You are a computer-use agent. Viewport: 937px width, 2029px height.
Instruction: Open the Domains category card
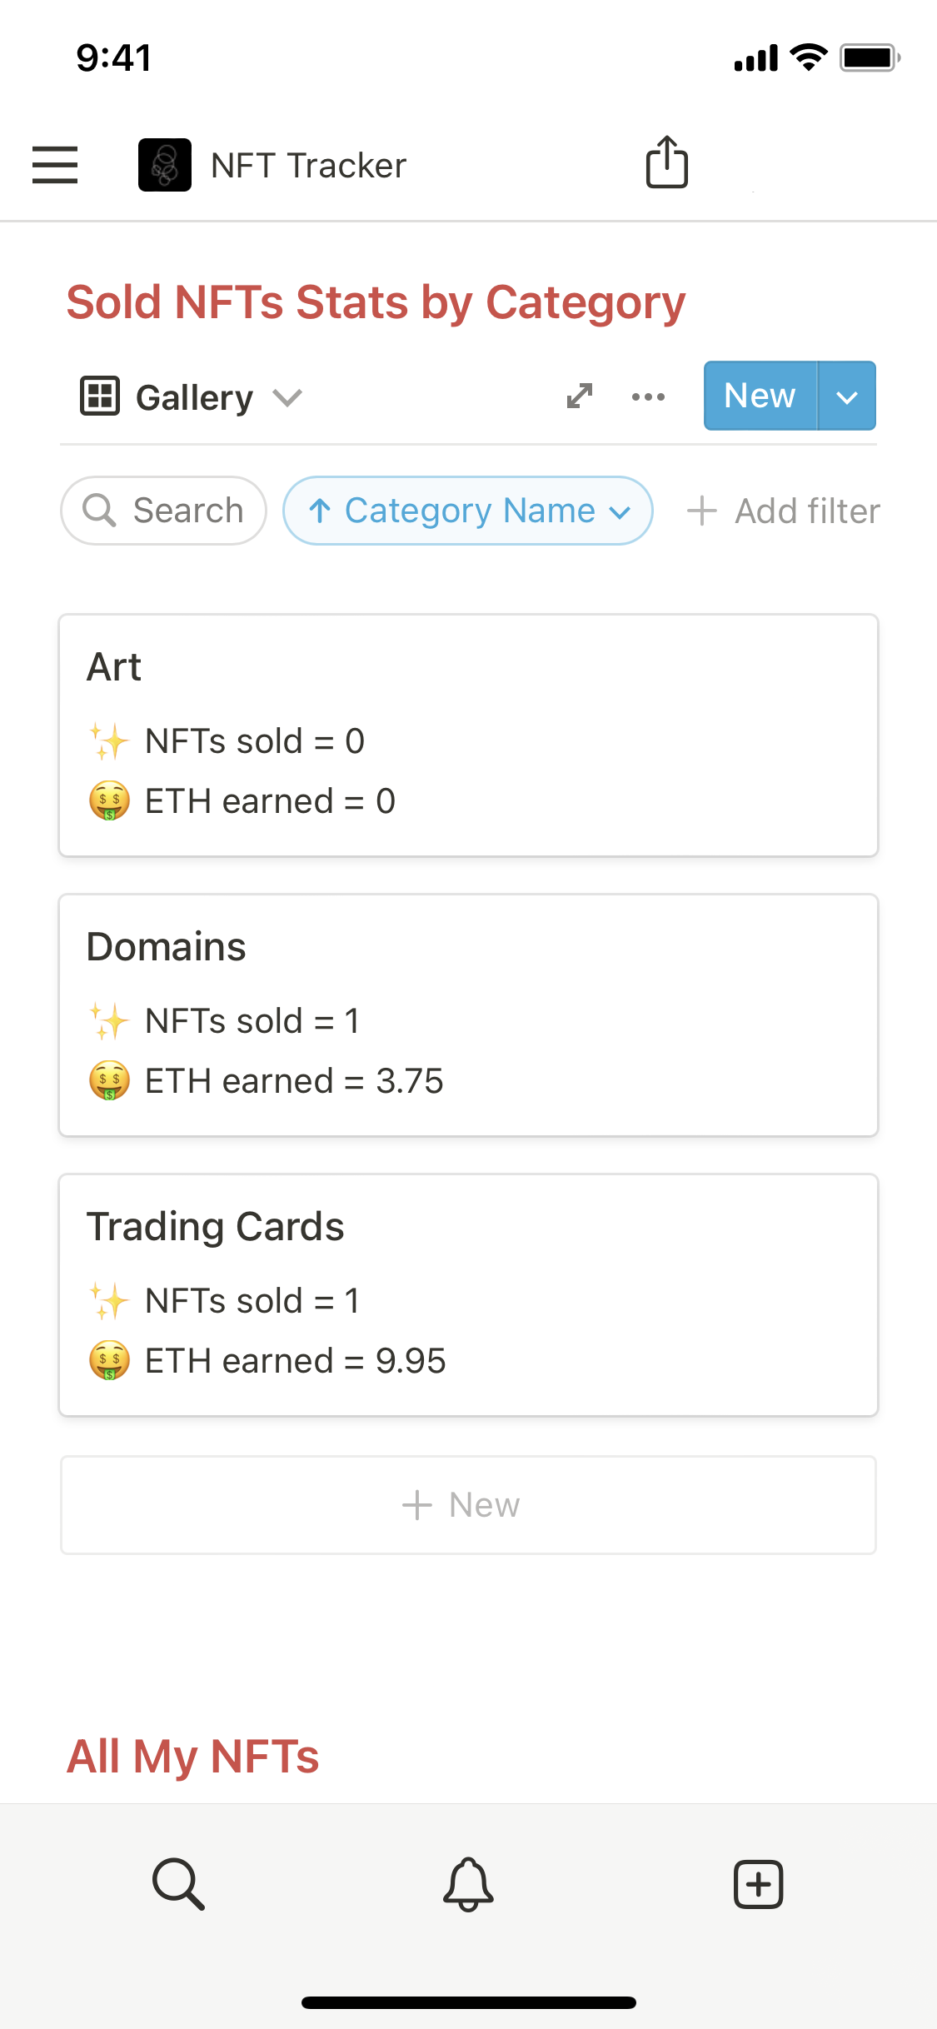(x=468, y=1015)
